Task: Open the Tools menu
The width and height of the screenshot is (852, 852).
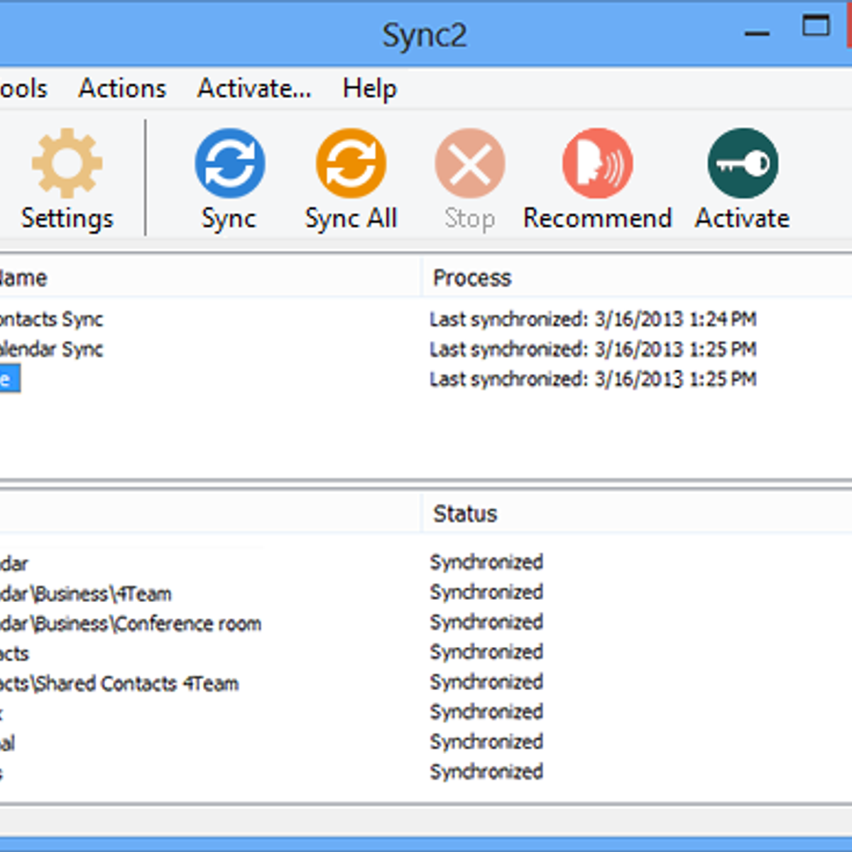Action: point(23,89)
